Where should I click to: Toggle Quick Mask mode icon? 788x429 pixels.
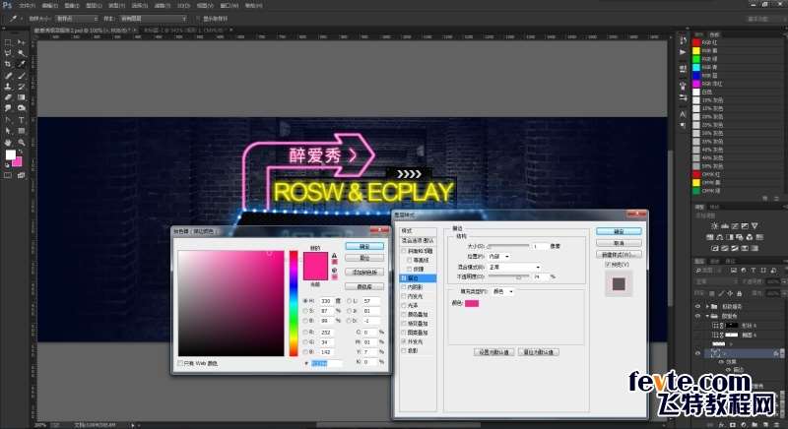coord(8,175)
